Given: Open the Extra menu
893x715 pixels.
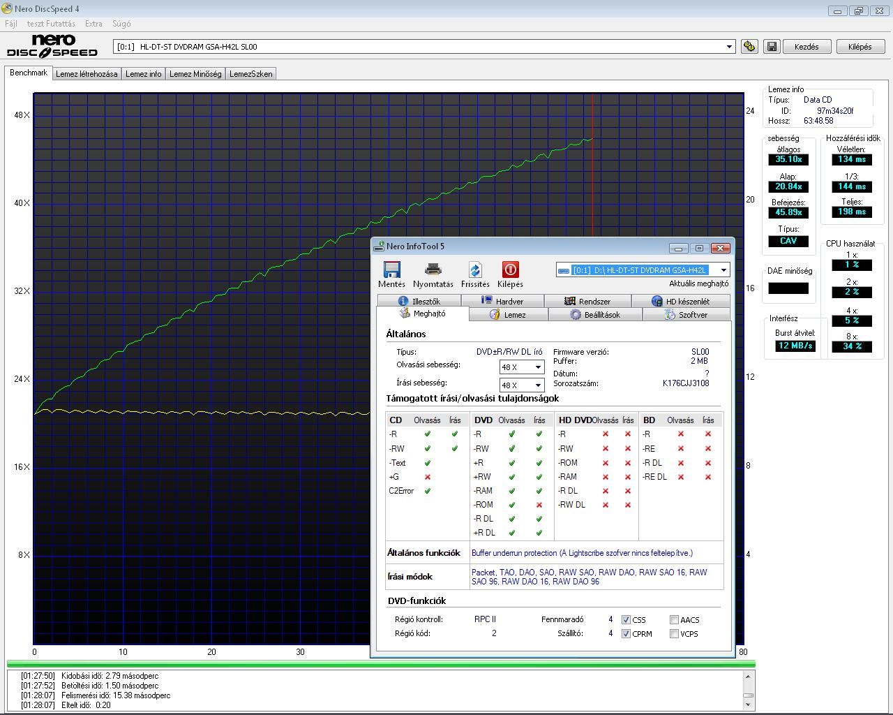Looking at the screenshot, I should pyautogui.click(x=93, y=24).
